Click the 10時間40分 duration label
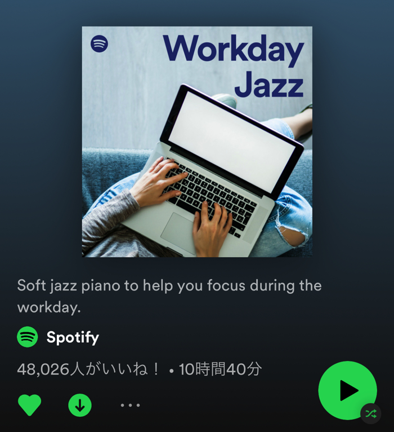Viewport: 394px width, 432px height. click(x=220, y=369)
